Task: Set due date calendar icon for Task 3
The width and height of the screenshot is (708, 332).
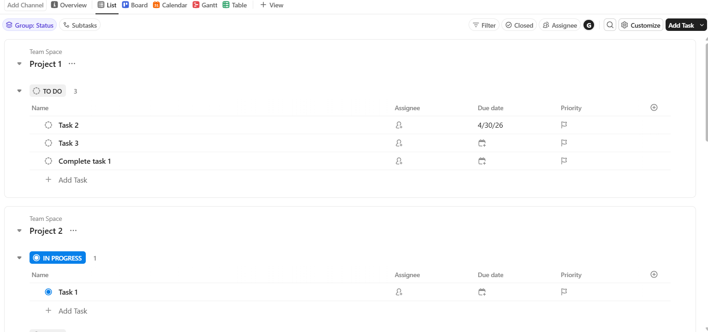Action: pyautogui.click(x=482, y=143)
